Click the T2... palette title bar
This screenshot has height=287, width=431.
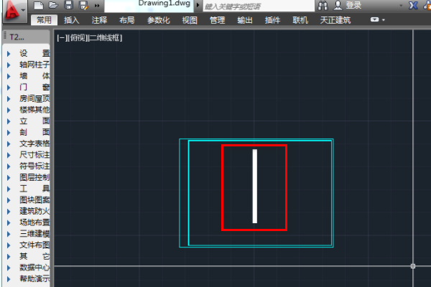[27, 37]
